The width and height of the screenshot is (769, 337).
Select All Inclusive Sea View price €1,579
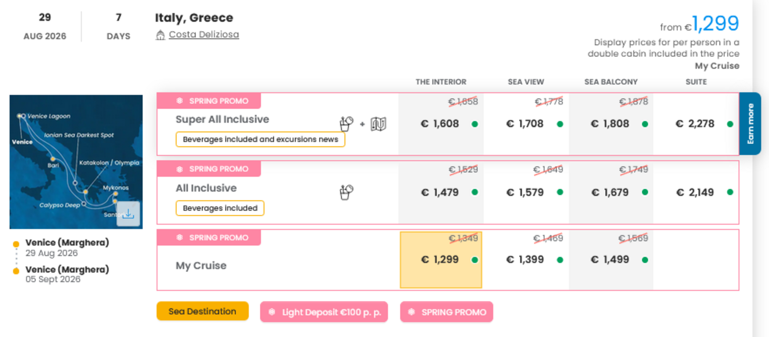[x=526, y=193]
